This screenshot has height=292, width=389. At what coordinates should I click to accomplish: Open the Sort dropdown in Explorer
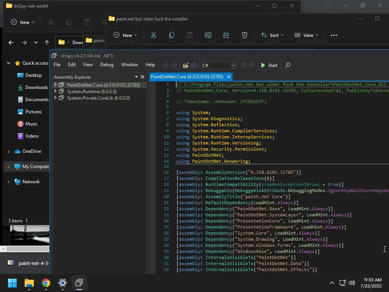[272, 35]
